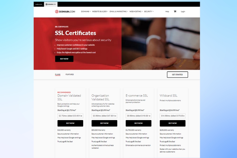Click the Organization Validated SSL heading
This screenshot has height=158, width=237.
(101, 97)
